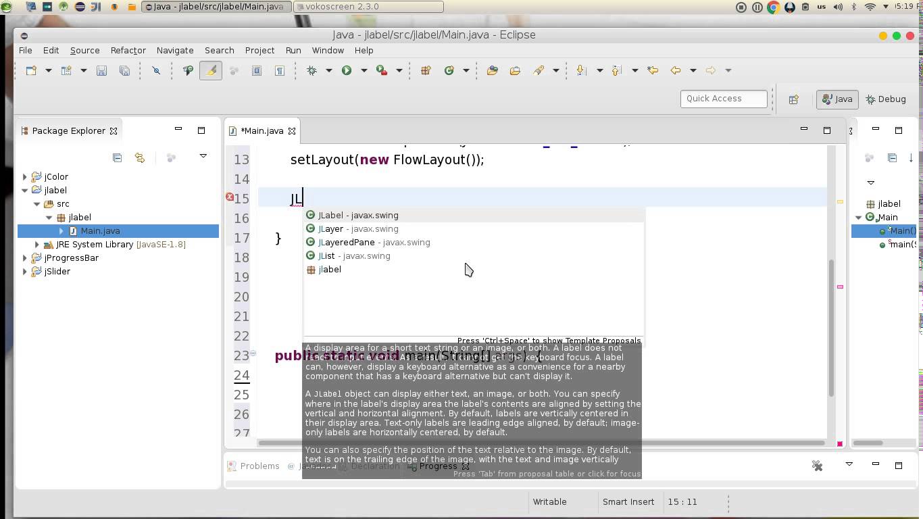
Task: Switch to the Debug perspective
Action: click(886, 99)
